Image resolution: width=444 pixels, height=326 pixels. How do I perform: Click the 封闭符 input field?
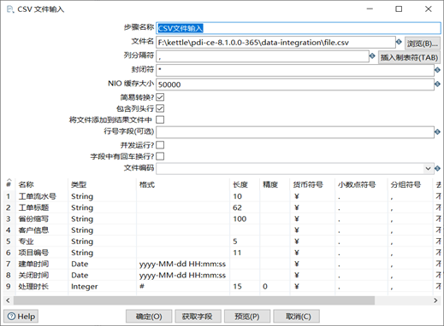click(295, 70)
